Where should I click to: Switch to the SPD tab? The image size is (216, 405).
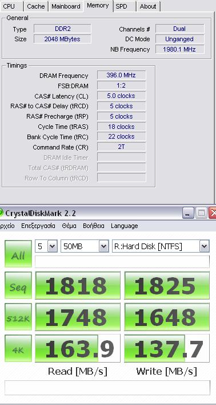click(x=124, y=6)
